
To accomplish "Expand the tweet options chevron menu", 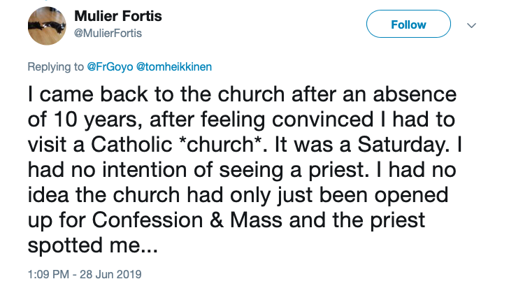I will [x=471, y=25].
